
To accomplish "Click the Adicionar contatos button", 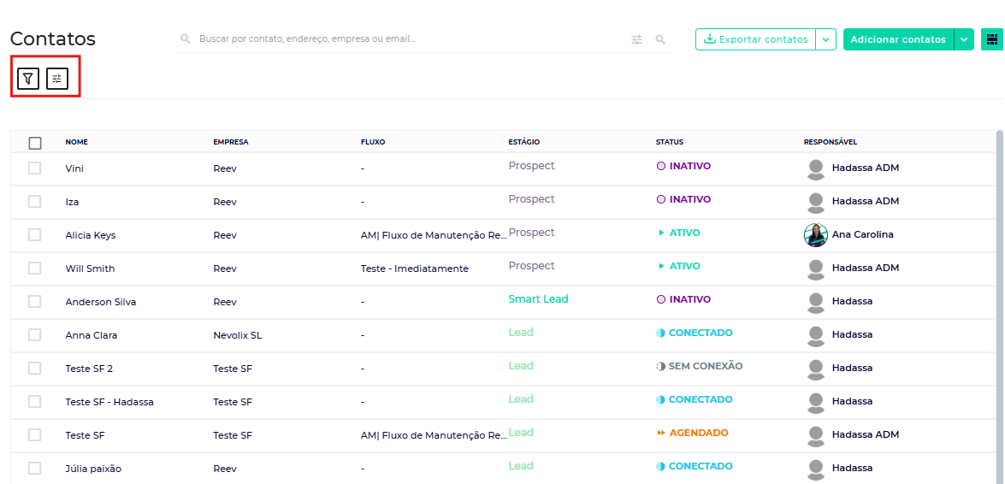I will point(898,39).
